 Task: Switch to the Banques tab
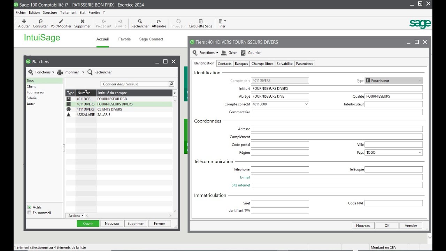pos(241,64)
